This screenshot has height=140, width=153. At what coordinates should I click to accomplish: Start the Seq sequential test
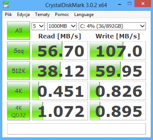19,51
